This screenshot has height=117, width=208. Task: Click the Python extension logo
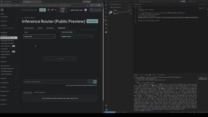coord(111,12)
